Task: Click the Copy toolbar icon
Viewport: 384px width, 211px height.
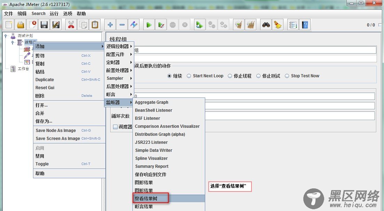Action: [x=83, y=25]
